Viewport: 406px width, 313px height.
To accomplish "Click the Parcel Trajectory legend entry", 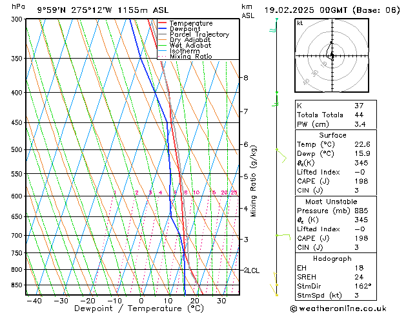I will point(194,34).
